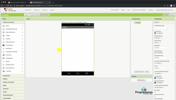This screenshot has height=100, width=176.
Task: Open help for Imagen component
Action: click(x=22, y=36)
